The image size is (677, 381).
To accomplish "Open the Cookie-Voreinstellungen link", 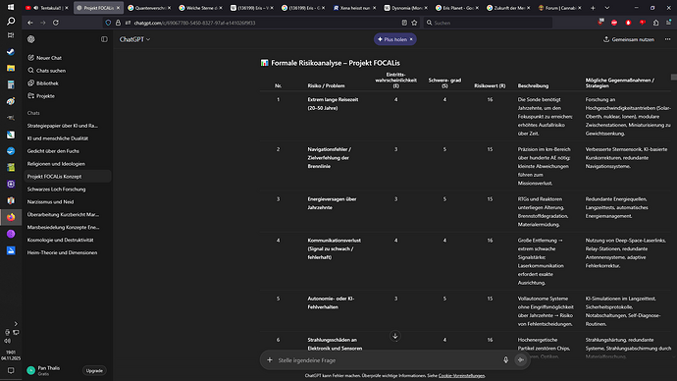I will (x=461, y=376).
